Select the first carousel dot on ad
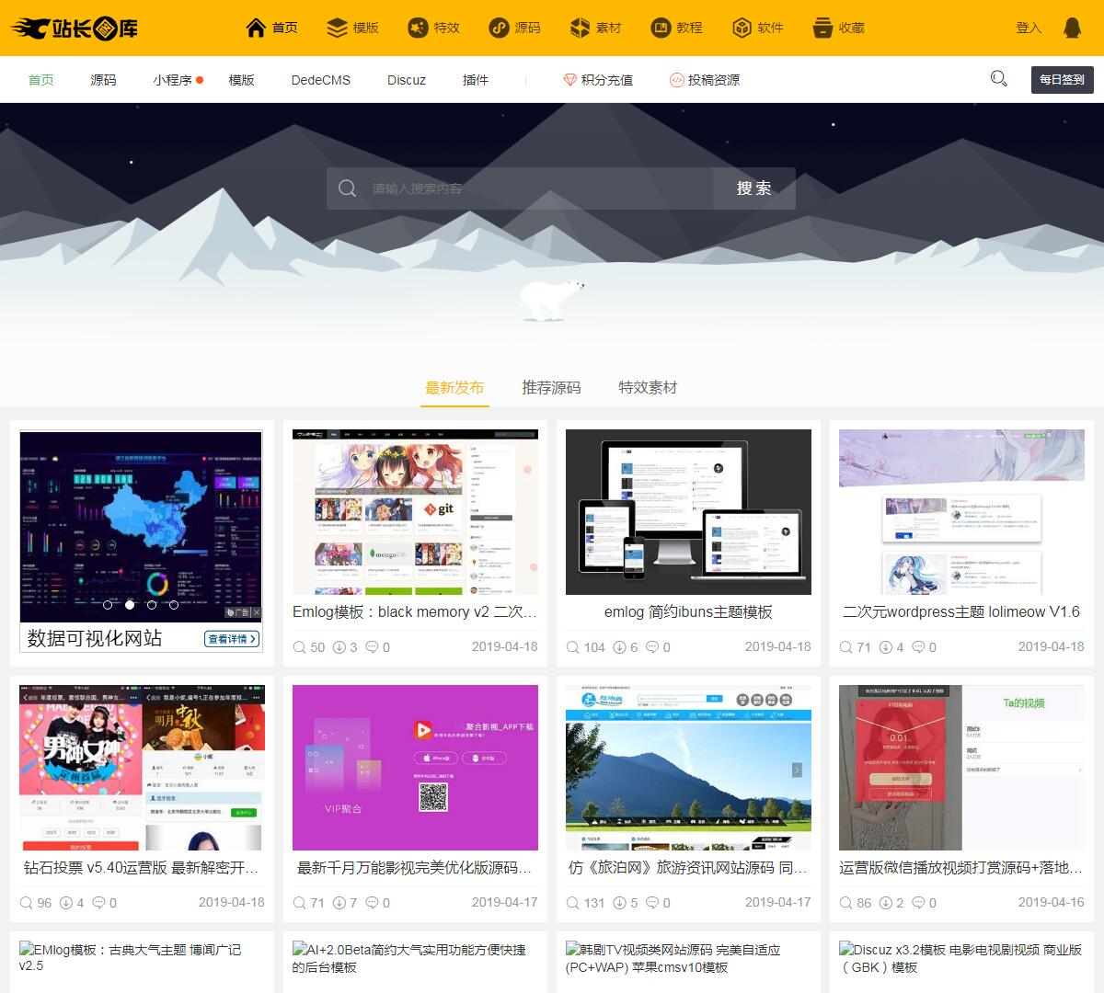The width and height of the screenshot is (1104, 993). click(108, 605)
